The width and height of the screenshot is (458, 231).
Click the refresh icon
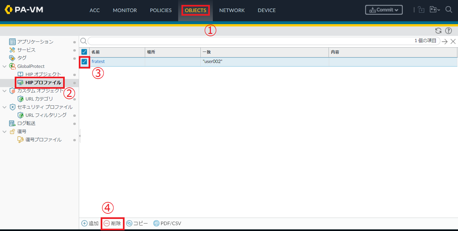pyautogui.click(x=438, y=31)
